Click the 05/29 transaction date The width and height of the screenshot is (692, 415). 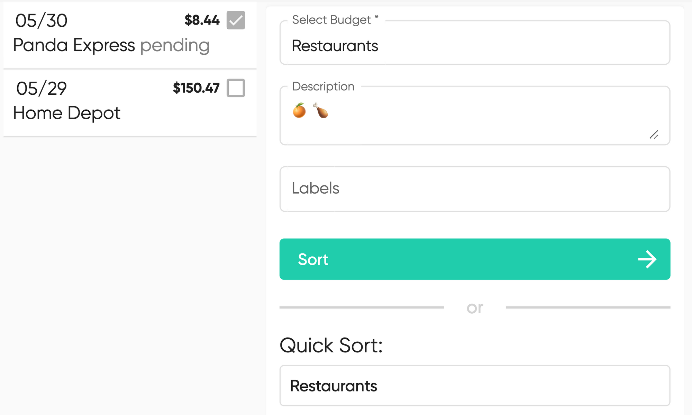[41, 89]
